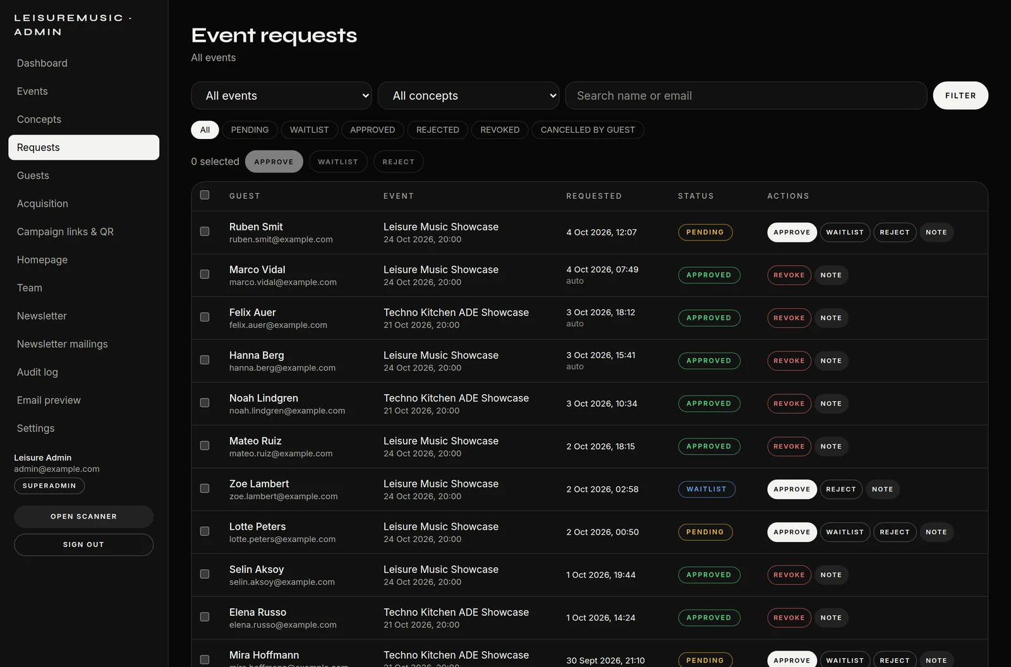Screen dimensions: 1011x667
Task: Open the All events dropdown
Action: (x=281, y=95)
